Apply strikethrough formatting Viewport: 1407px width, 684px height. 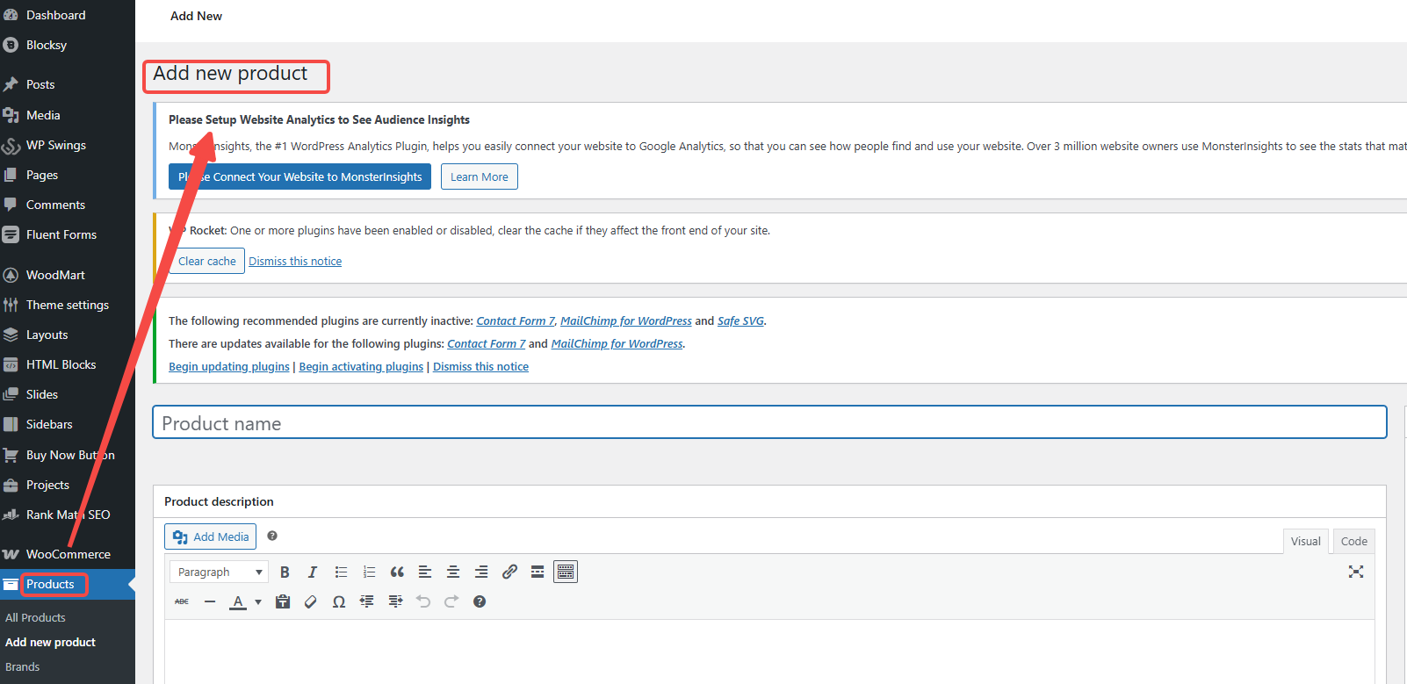[182, 601]
